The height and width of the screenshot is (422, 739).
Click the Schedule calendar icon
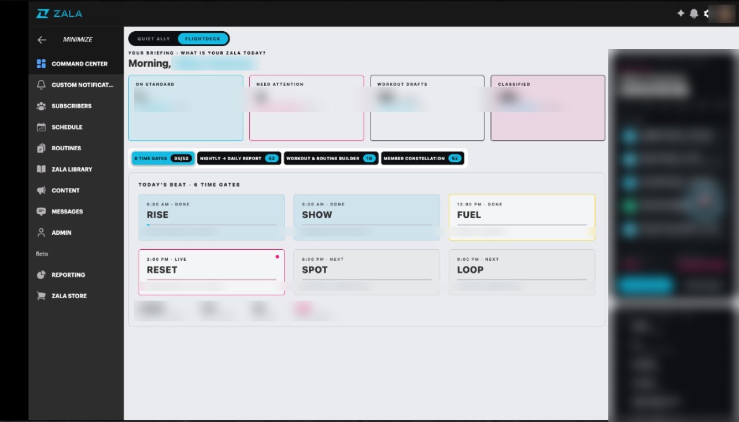click(x=41, y=127)
